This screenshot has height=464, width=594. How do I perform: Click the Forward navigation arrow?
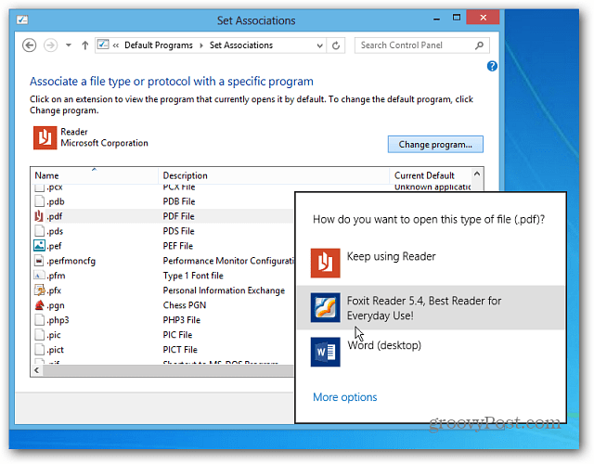(50, 45)
